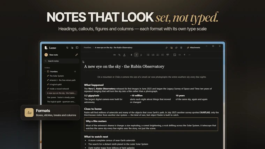Screen dimensions: 265x149
Task: Click the distant ninth planet bullet line
Action: 118,144
